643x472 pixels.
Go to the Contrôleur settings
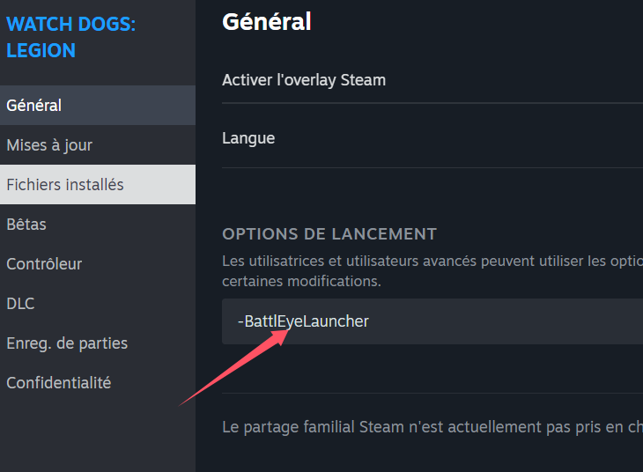[x=98, y=263]
